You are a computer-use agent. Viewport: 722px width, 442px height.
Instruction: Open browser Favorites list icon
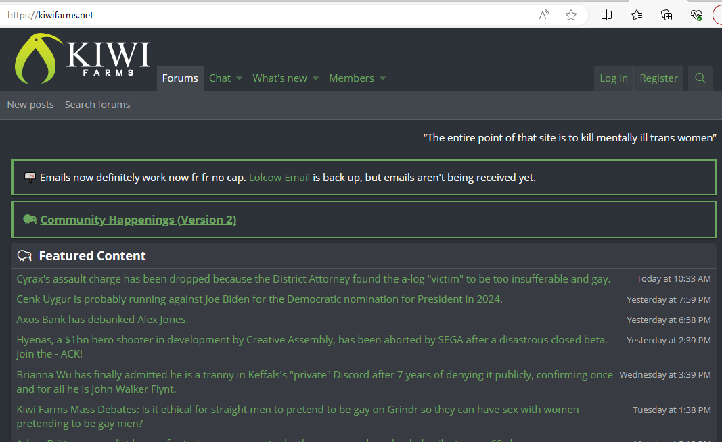tap(637, 15)
